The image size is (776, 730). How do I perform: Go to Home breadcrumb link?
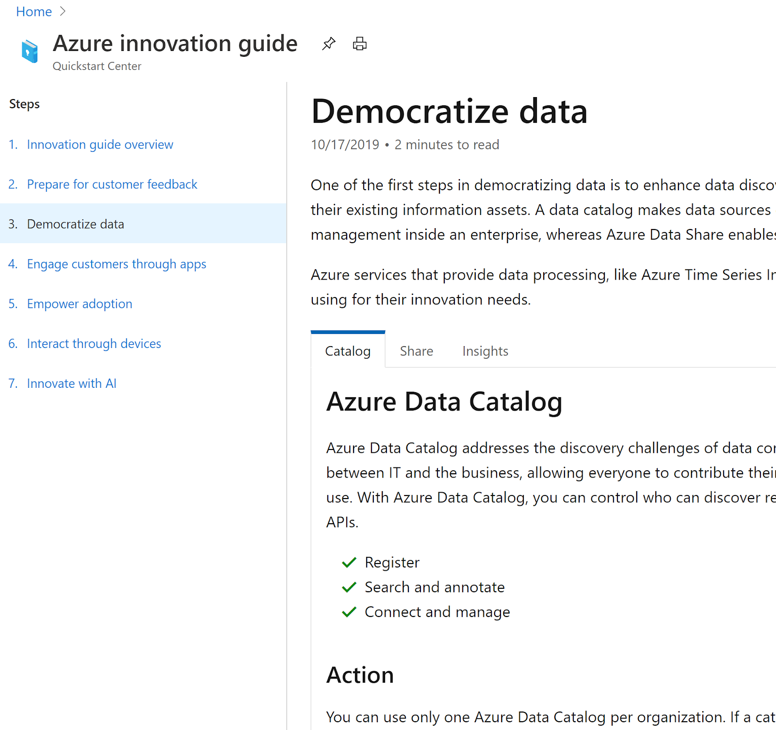pyautogui.click(x=34, y=12)
